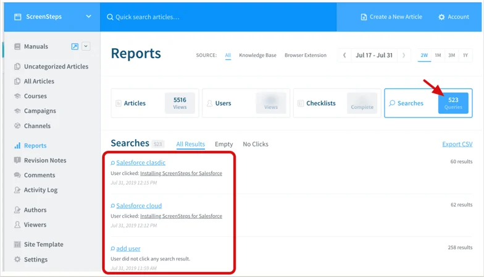Open Channels in the sidebar
The image size is (484, 277).
(37, 126)
